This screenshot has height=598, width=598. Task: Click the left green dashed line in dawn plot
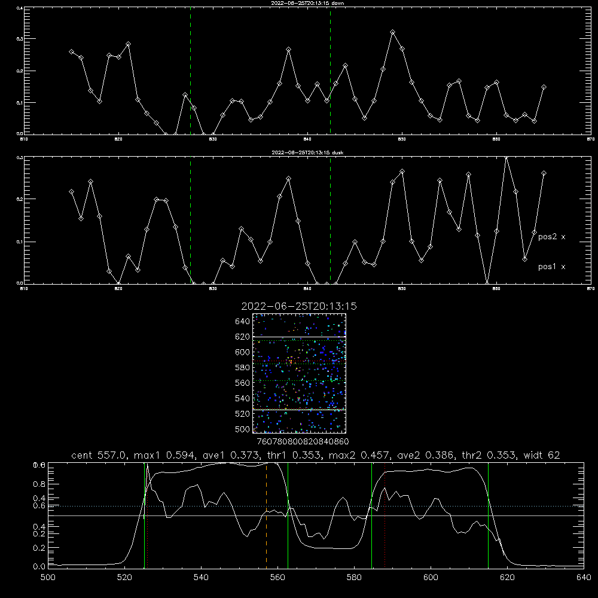tap(190, 72)
